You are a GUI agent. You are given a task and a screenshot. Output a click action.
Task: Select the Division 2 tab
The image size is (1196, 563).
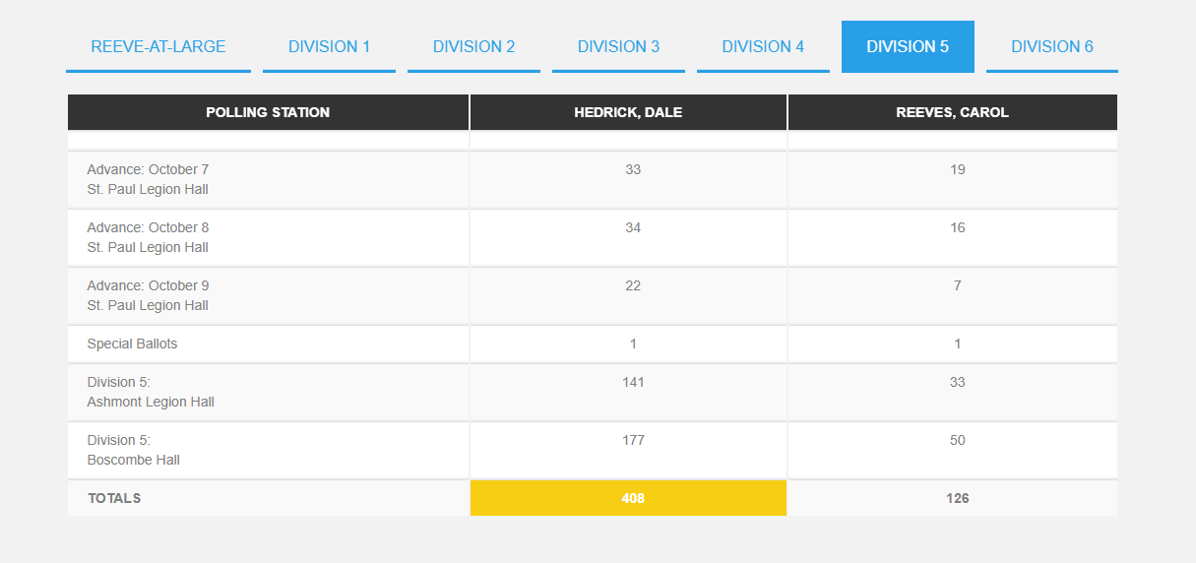coord(473,46)
